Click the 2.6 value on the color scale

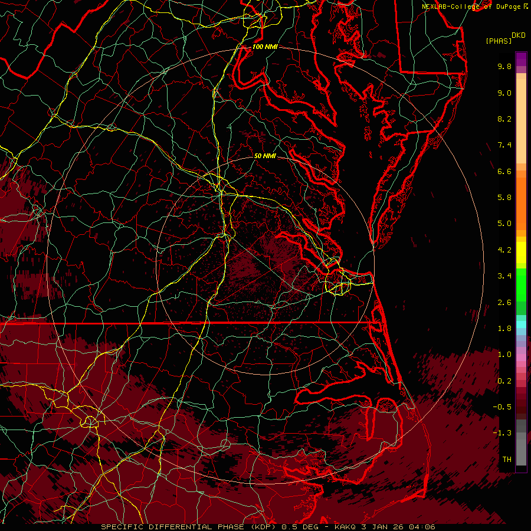pos(504,303)
